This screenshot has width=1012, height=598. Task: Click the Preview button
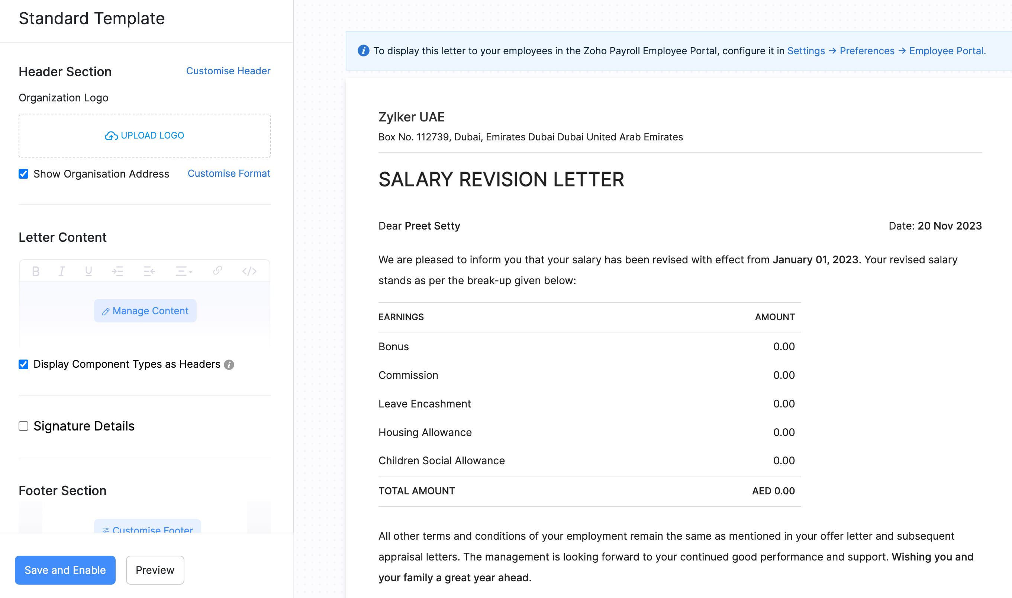point(155,570)
